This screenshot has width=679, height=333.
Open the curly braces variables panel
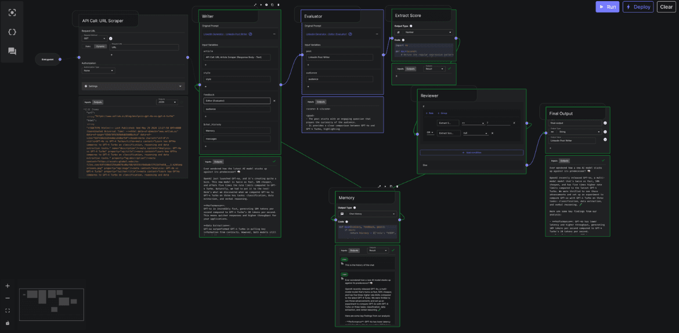(x=12, y=32)
